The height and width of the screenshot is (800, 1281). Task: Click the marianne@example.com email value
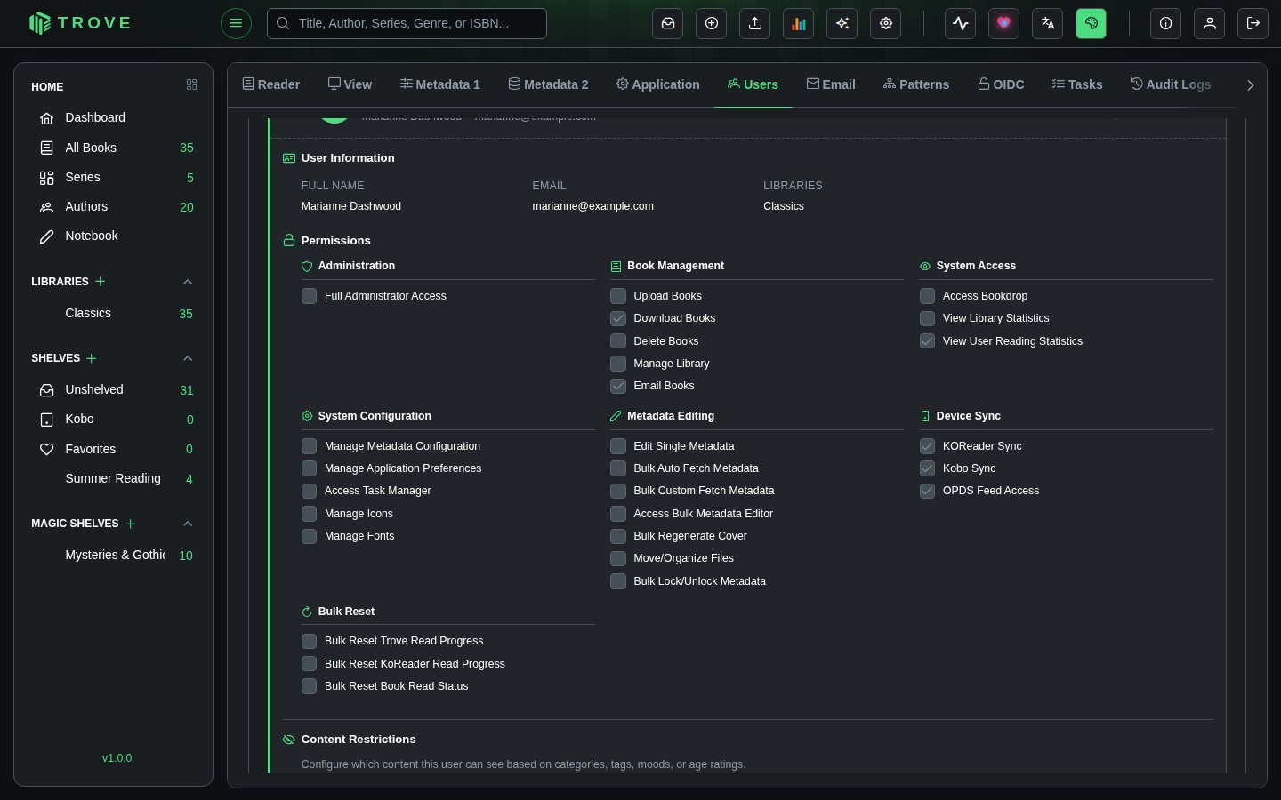[592, 206]
